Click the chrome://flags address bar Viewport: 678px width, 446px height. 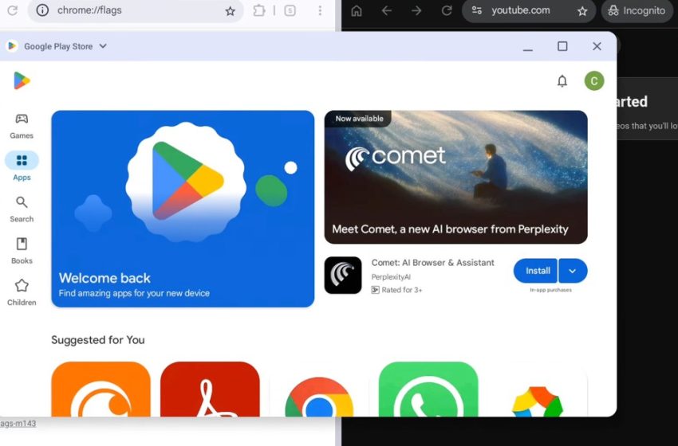tap(136, 10)
